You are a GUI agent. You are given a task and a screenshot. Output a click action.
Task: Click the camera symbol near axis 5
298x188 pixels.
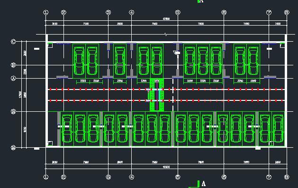pyautogui.click(x=177, y=52)
